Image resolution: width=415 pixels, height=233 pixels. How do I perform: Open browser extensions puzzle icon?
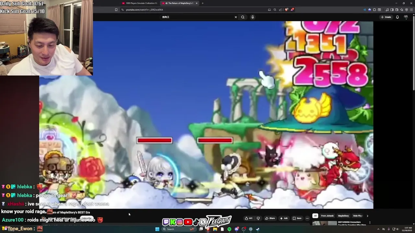pyautogui.click(x=374, y=10)
